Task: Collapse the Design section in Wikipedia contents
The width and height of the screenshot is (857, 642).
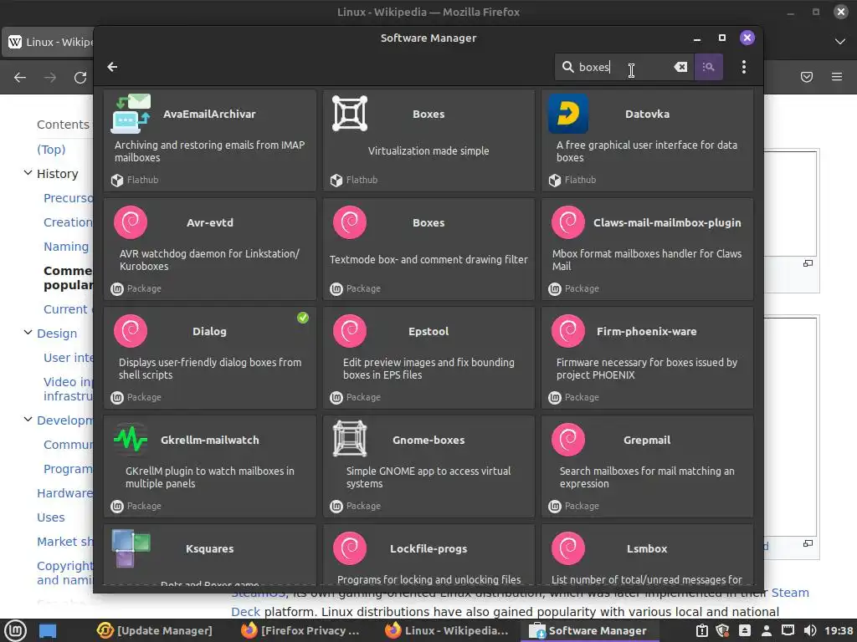Action: 28,333
